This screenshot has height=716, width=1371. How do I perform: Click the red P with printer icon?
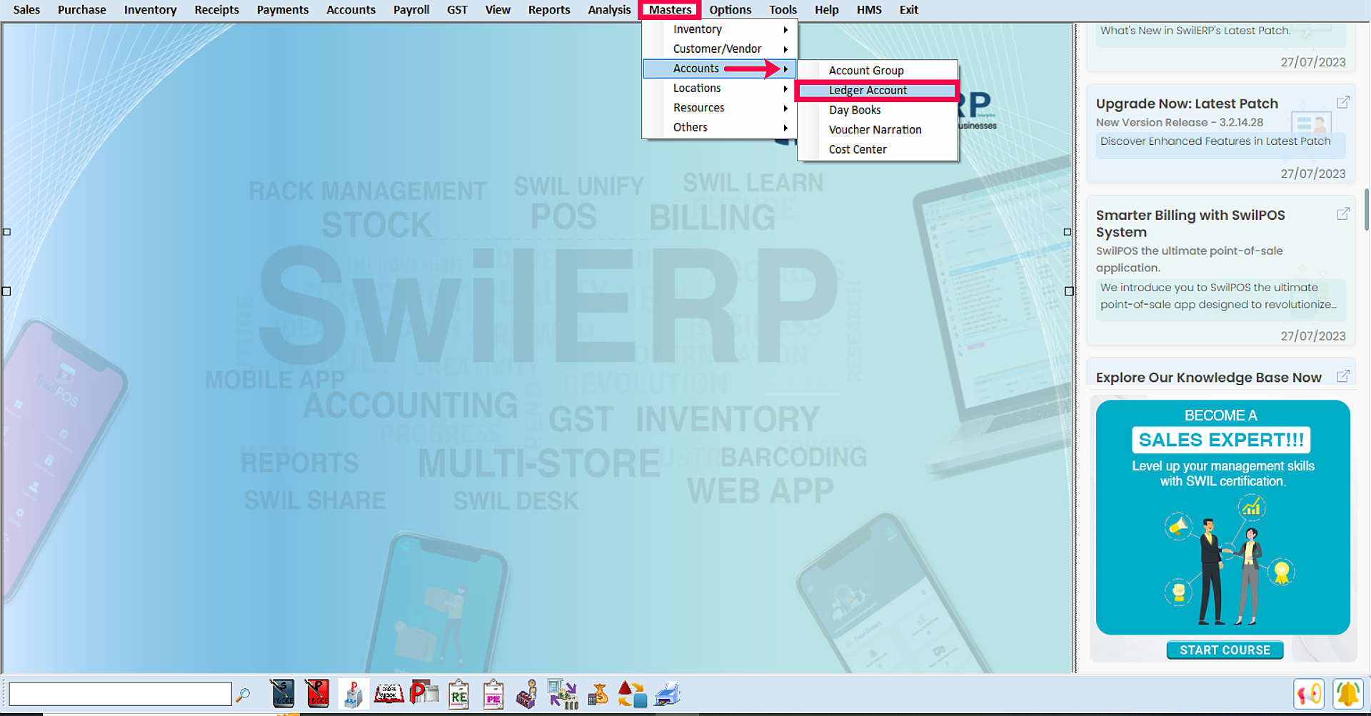pos(424,692)
